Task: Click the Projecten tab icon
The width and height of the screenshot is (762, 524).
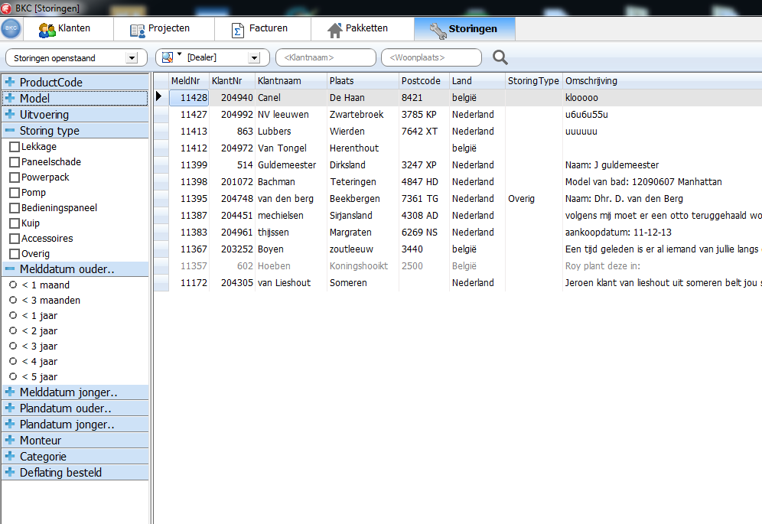Action: coord(137,30)
